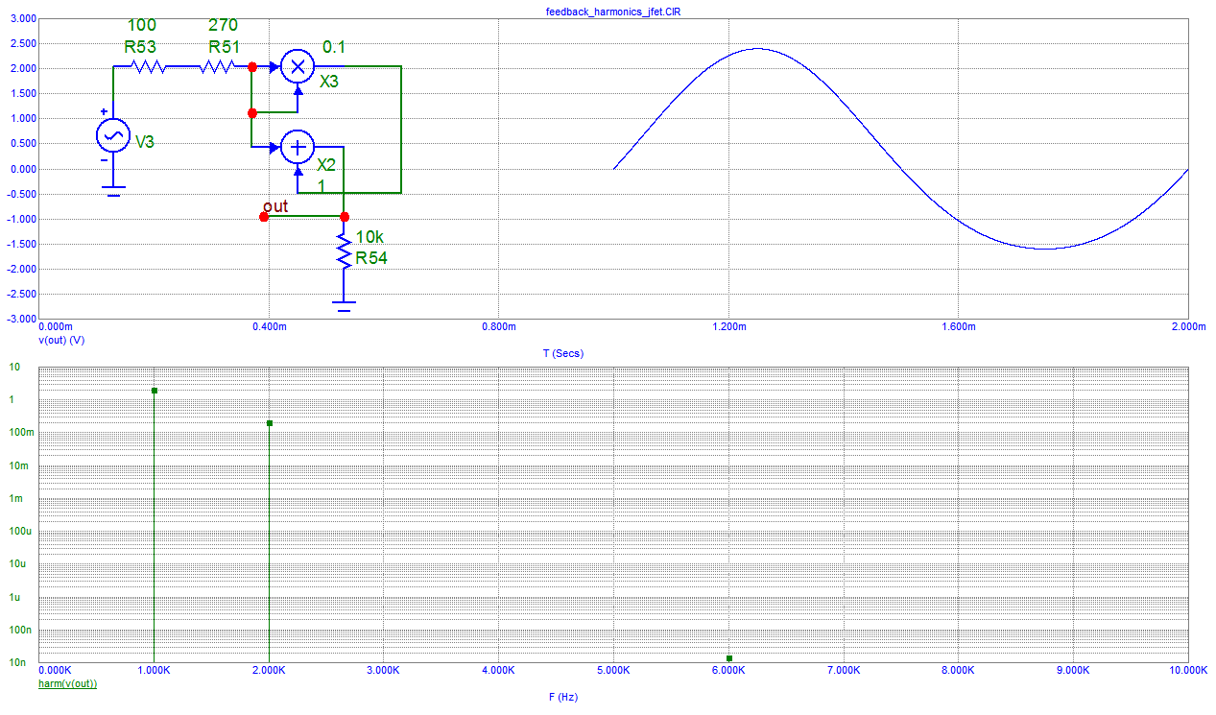This screenshot has height=715, width=1216.
Task: Click the R53 component name label
Action: coord(140,45)
